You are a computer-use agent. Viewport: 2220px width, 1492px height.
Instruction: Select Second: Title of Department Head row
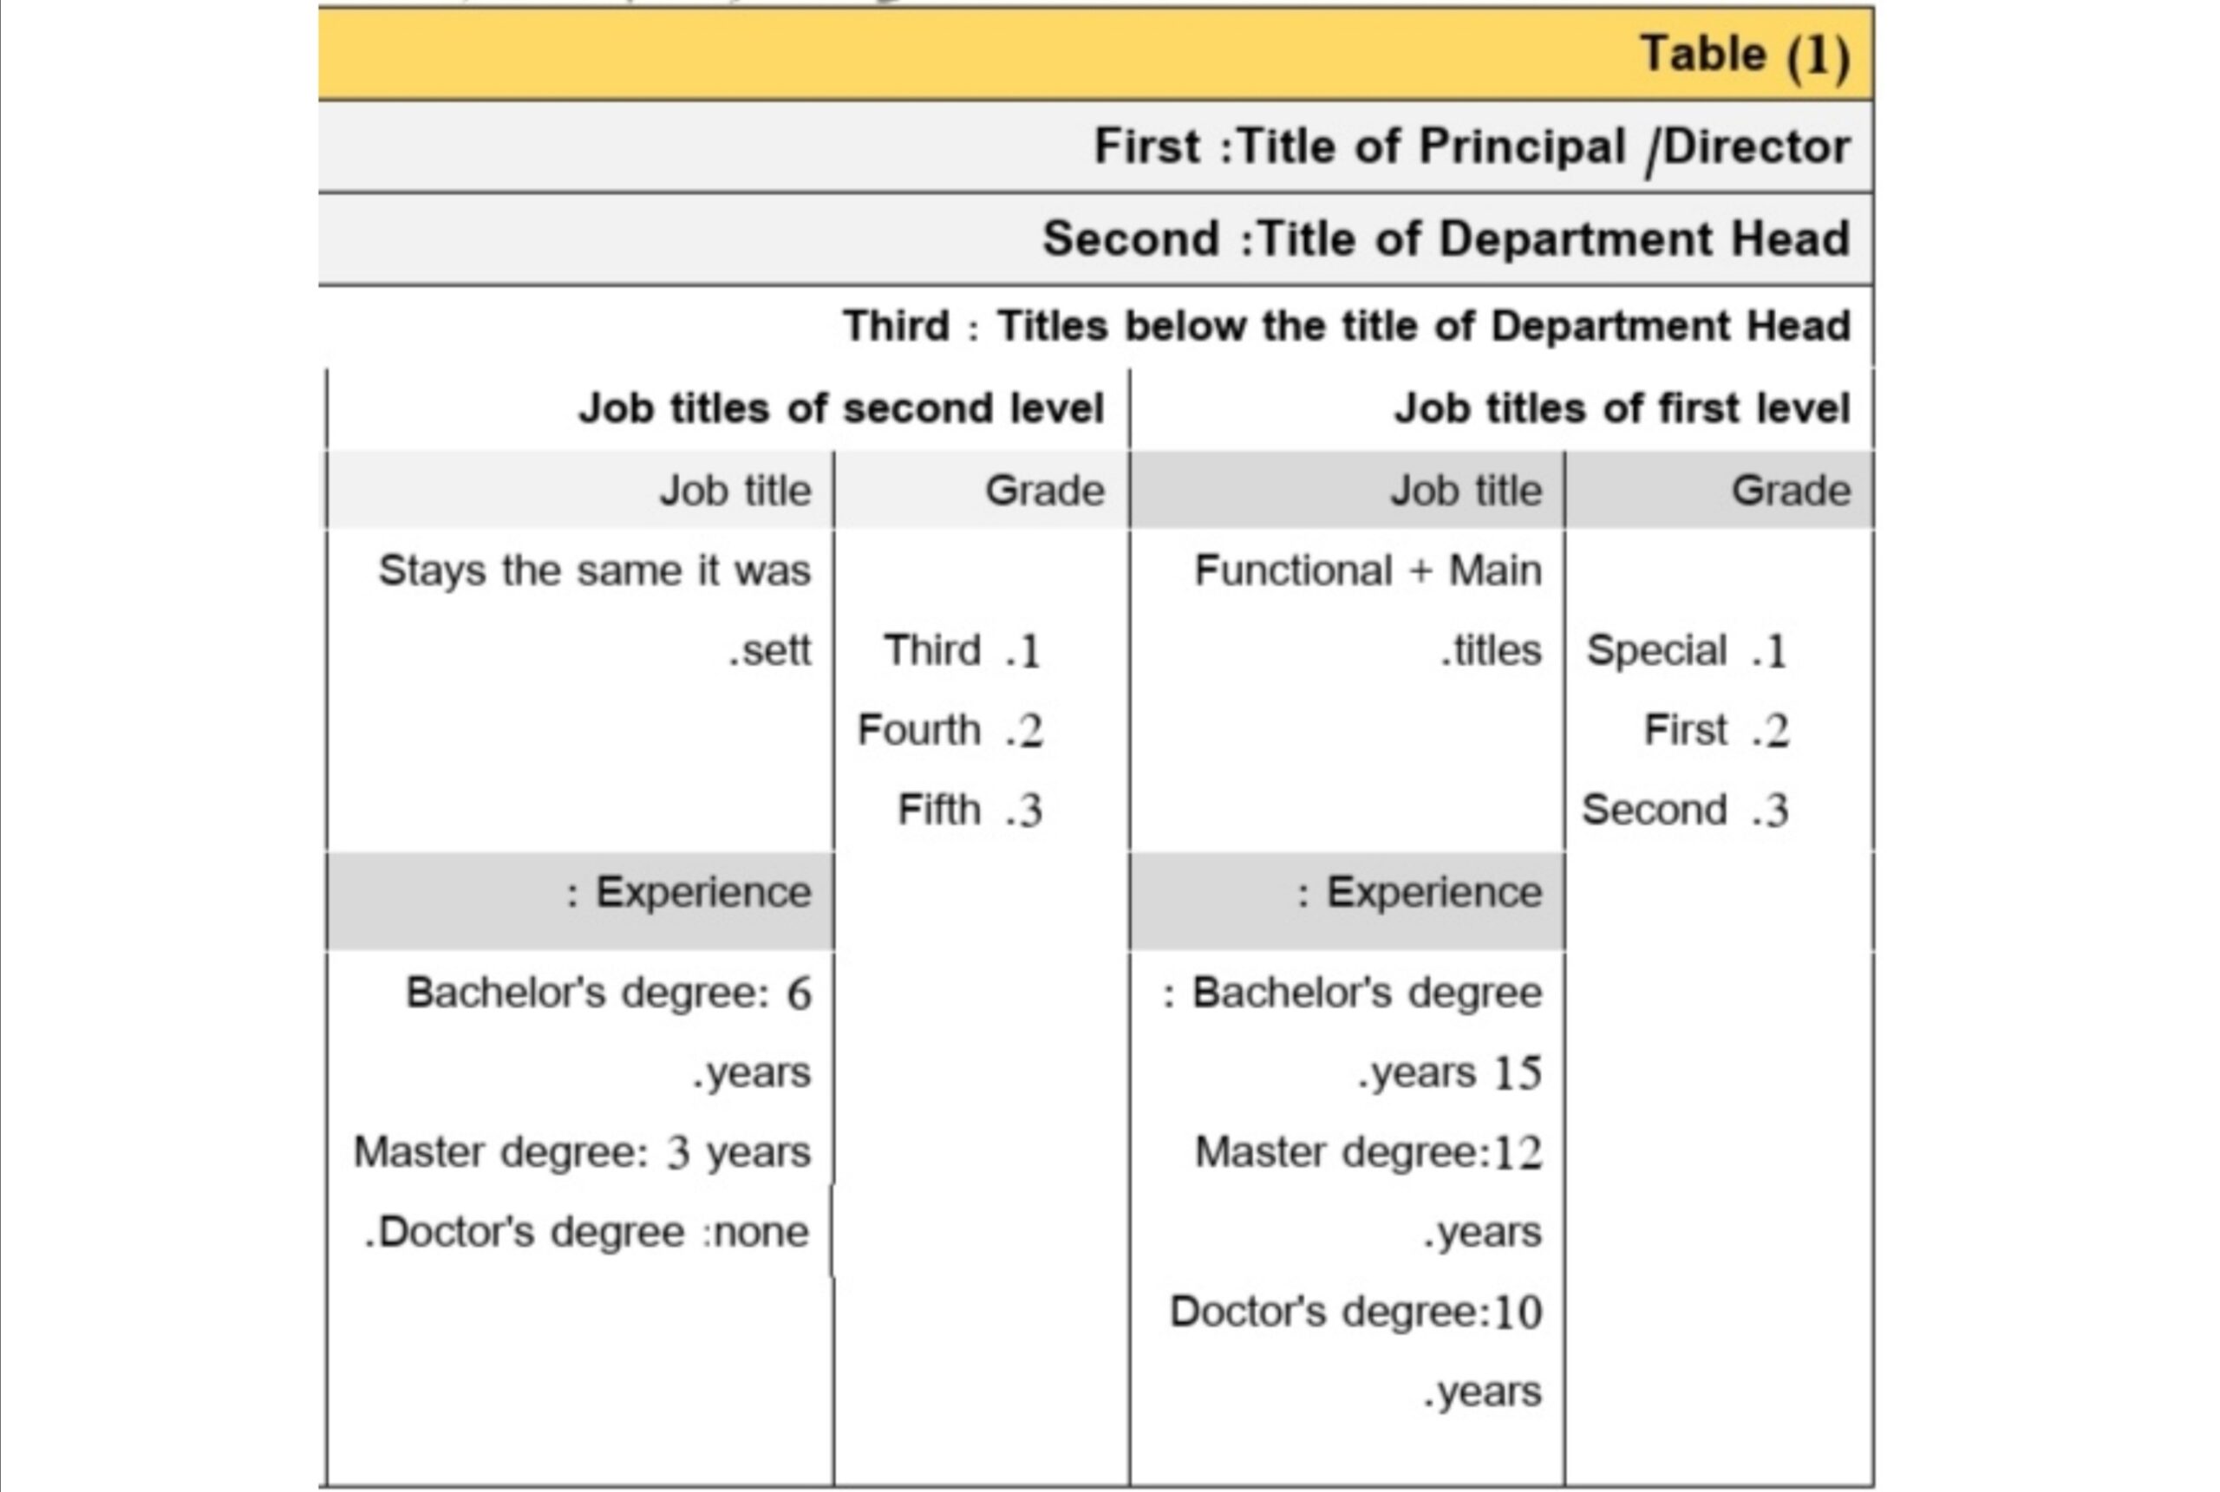1095,238
